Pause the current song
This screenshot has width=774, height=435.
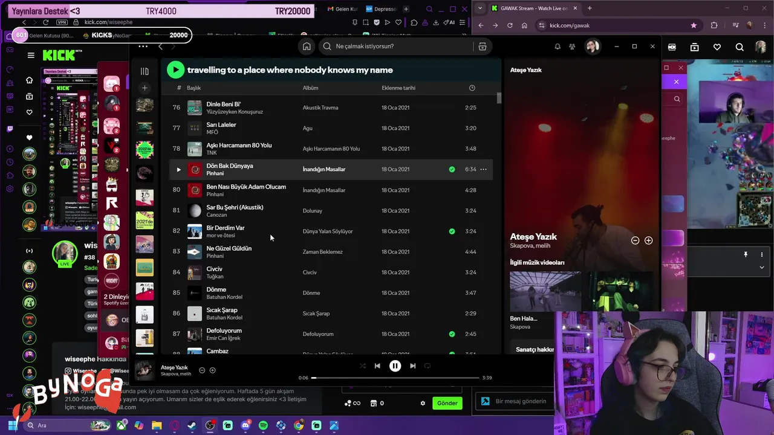395,366
